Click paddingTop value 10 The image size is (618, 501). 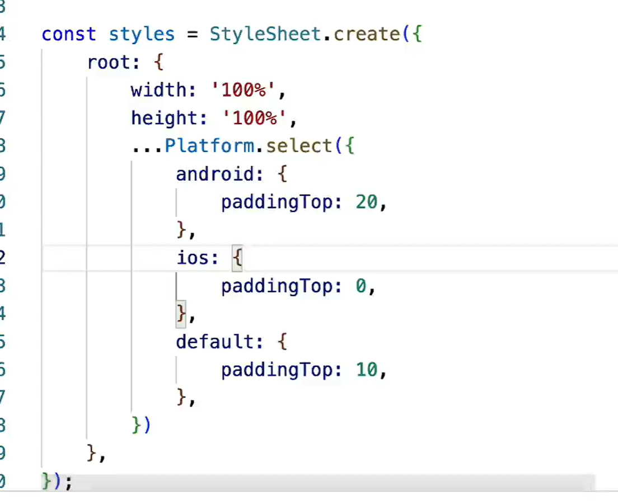367,370
